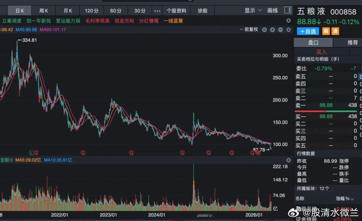The height and width of the screenshot is (221, 362).
Task: Open more timeframes via the ellipsis button
Action: coord(157,11)
